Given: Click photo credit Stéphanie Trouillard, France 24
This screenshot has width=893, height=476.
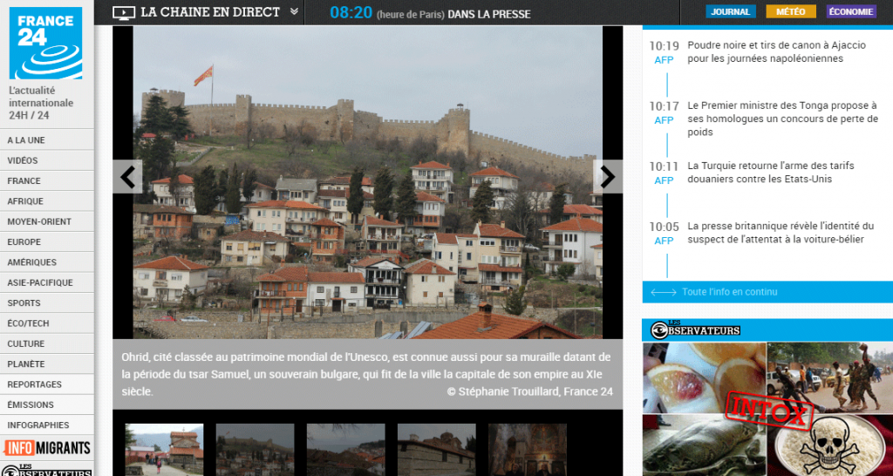Looking at the screenshot, I should (529, 391).
